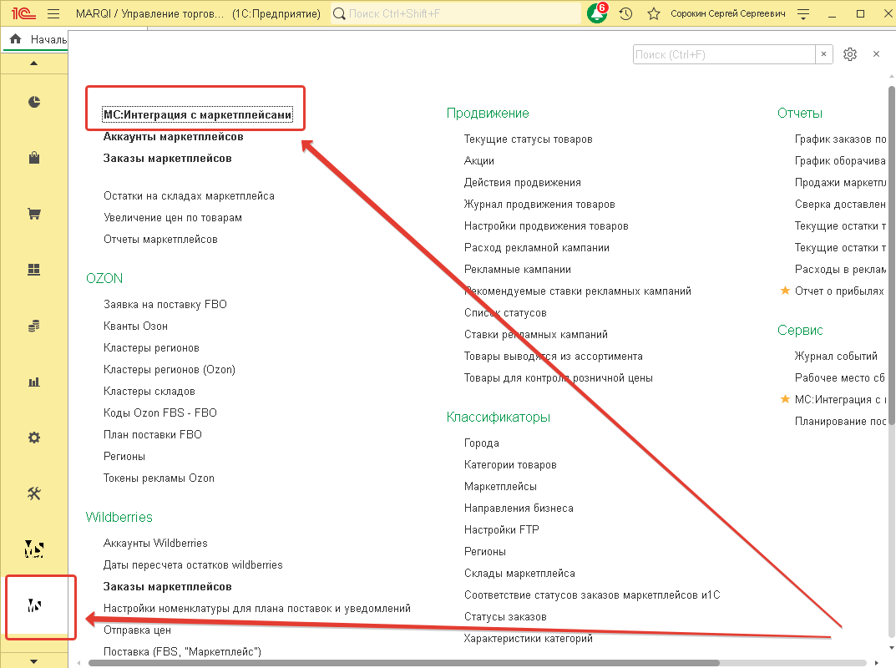The width and height of the screenshot is (896, 668).
Task: Open the gear section in sidebar
Action: (34, 438)
